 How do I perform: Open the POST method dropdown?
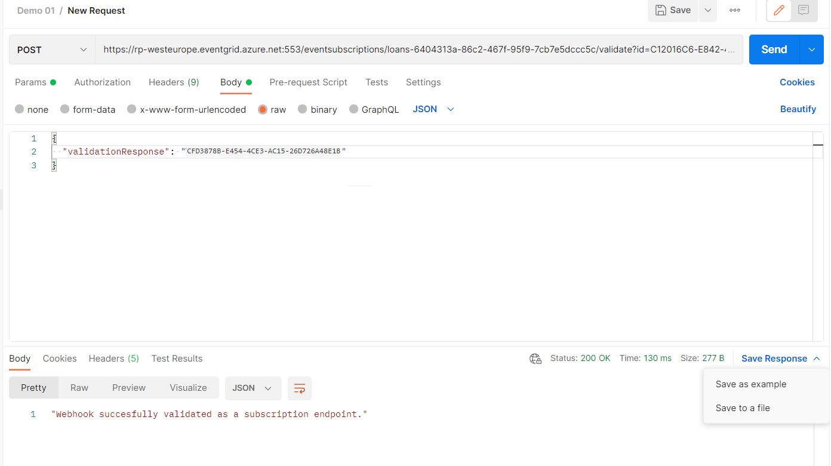52,50
